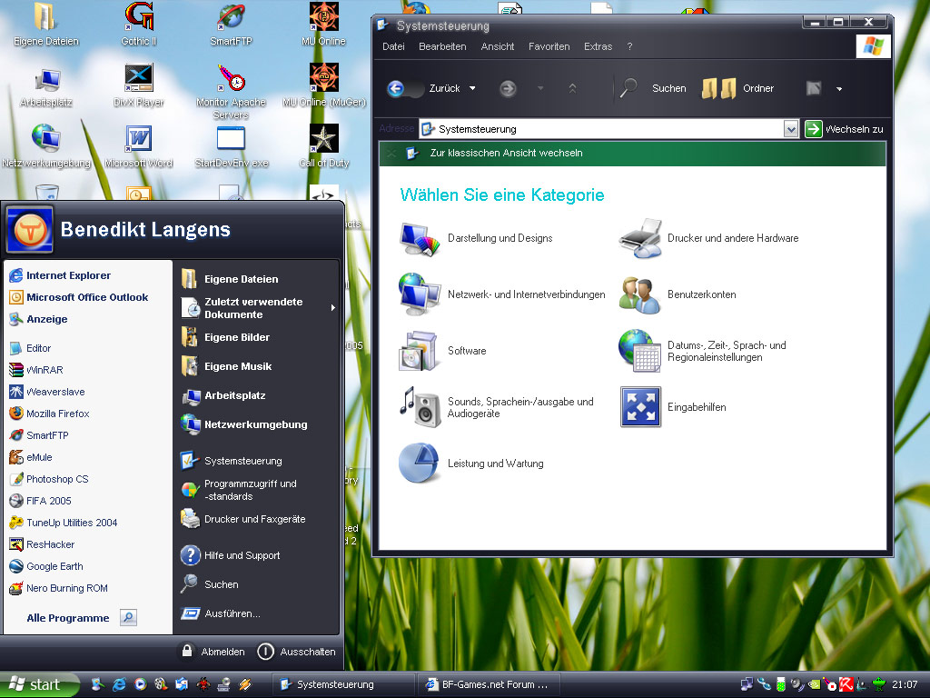This screenshot has width=930, height=698.
Task: Click the Ausschalten button
Action: click(x=297, y=651)
